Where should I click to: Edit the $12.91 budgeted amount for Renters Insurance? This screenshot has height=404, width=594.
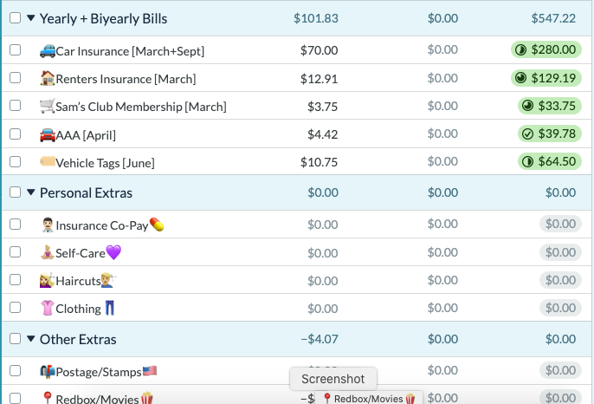319,79
